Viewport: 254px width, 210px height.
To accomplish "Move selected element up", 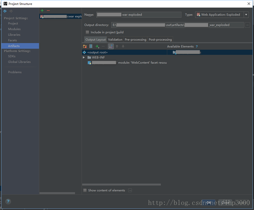I will [x=117, y=47].
